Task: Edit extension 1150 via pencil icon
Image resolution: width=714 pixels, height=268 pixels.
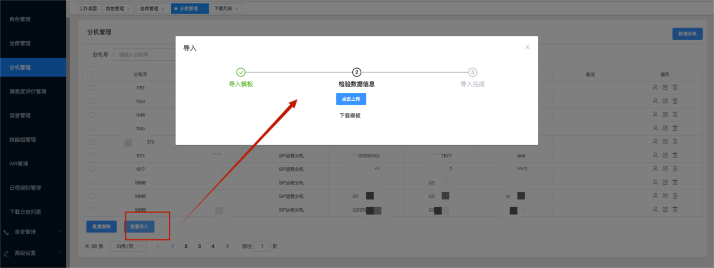Action: 665,101
